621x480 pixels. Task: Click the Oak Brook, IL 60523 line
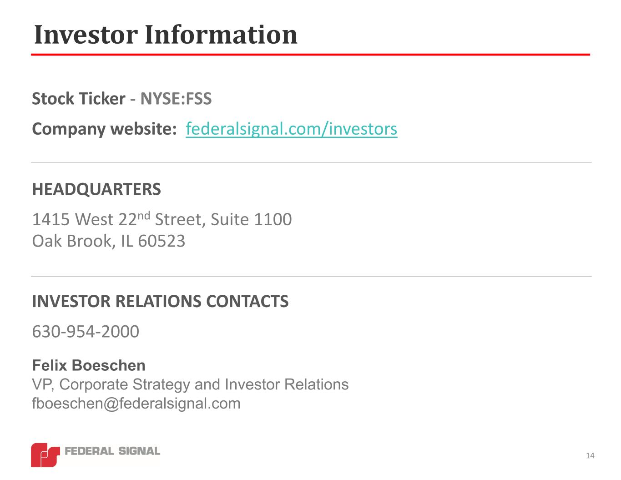tap(108, 241)
